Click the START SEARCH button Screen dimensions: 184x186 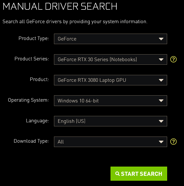[x=139, y=174]
